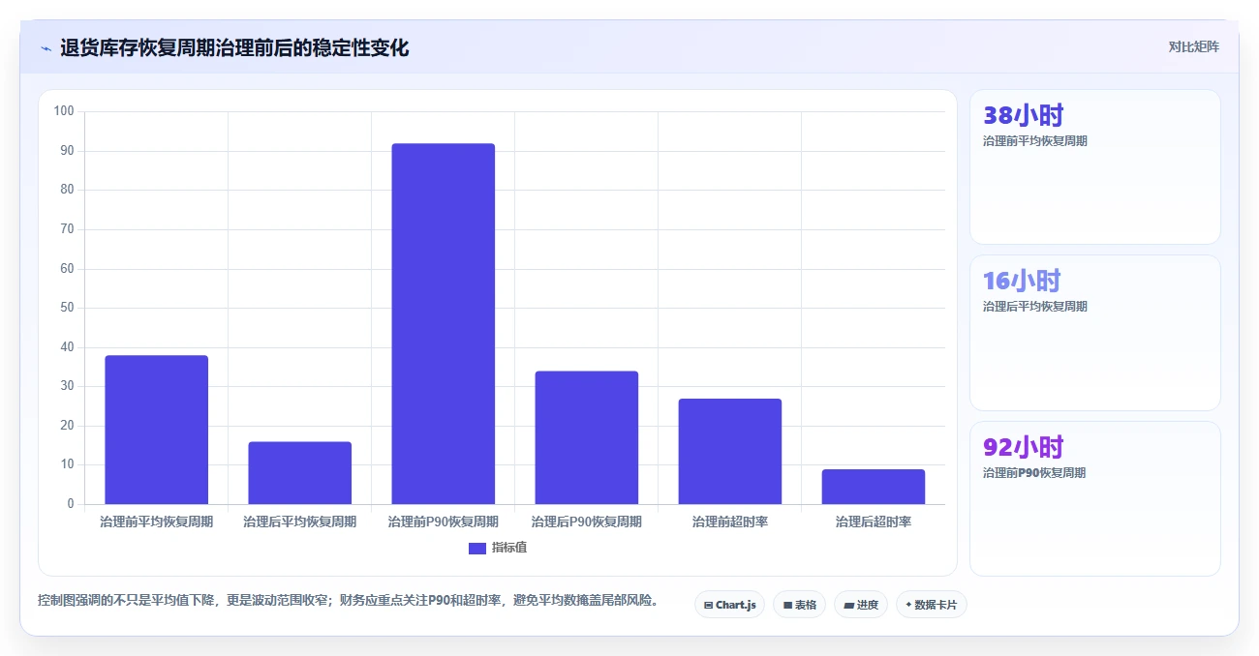This screenshot has height=656, width=1259.
Task: Click the 50 y-axis tick label
Action: click(67, 308)
